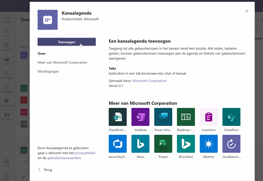Open Apps in the Teams sidebar
Screen dimensions: 263x181
pyautogui.click(x=7, y=163)
